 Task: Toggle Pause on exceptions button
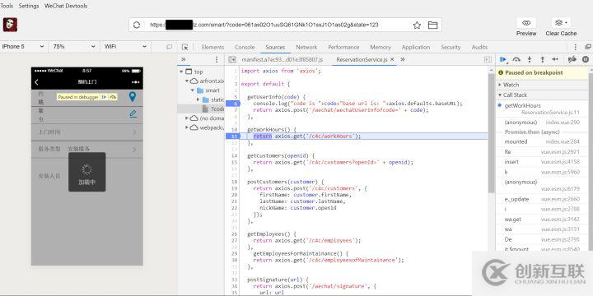click(586, 59)
